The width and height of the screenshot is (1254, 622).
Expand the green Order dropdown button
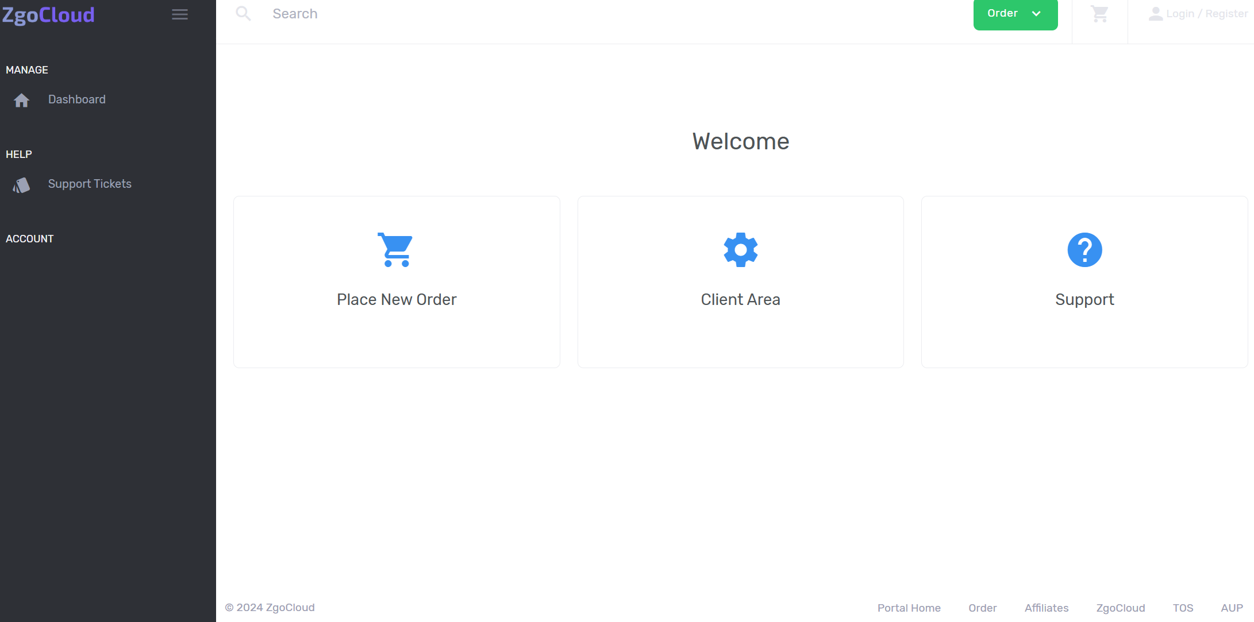[1003, 14]
